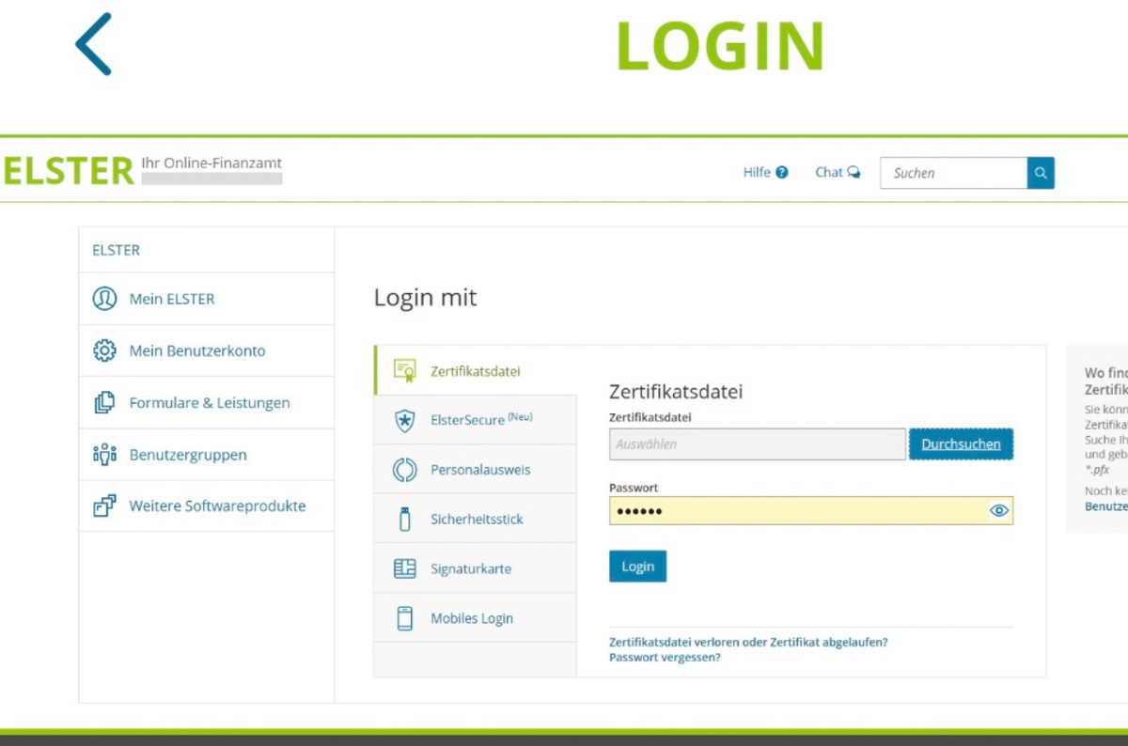Open Mein Benutzerkonto in sidebar
Viewport: 1128px width, 746px height.
(x=206, y=350)
